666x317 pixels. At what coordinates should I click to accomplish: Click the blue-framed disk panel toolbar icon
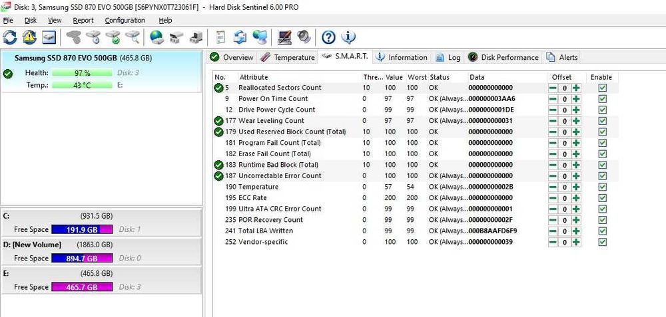tap(49, 37)
